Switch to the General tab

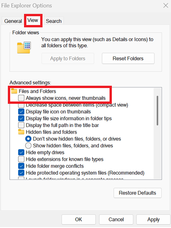pyautogui.click(x=13, y=21)
